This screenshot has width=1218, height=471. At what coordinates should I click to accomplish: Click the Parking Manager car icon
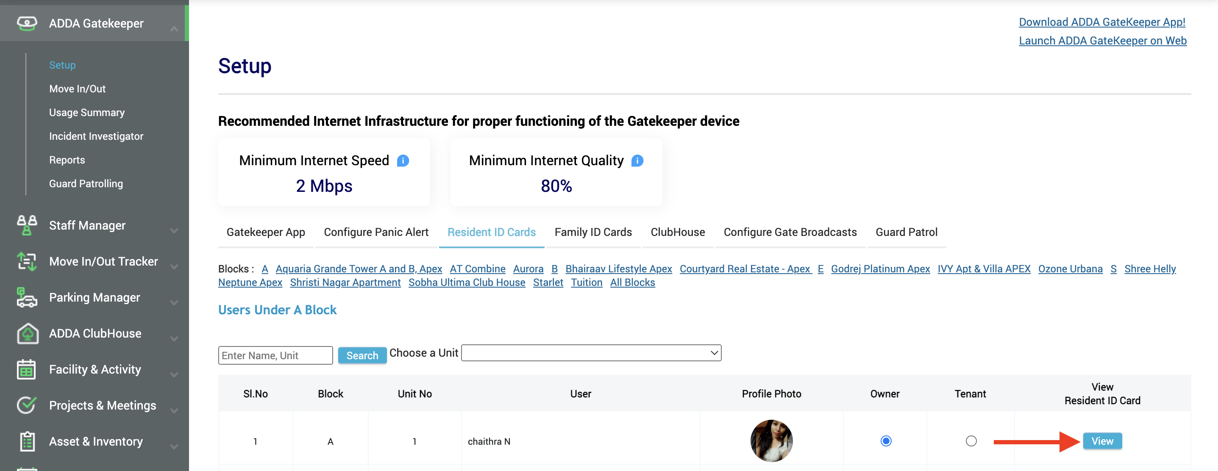pyautogui.click(x=26, y=298)
